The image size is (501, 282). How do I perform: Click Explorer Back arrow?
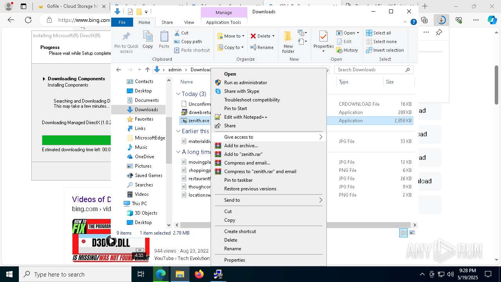click(119, 70)
